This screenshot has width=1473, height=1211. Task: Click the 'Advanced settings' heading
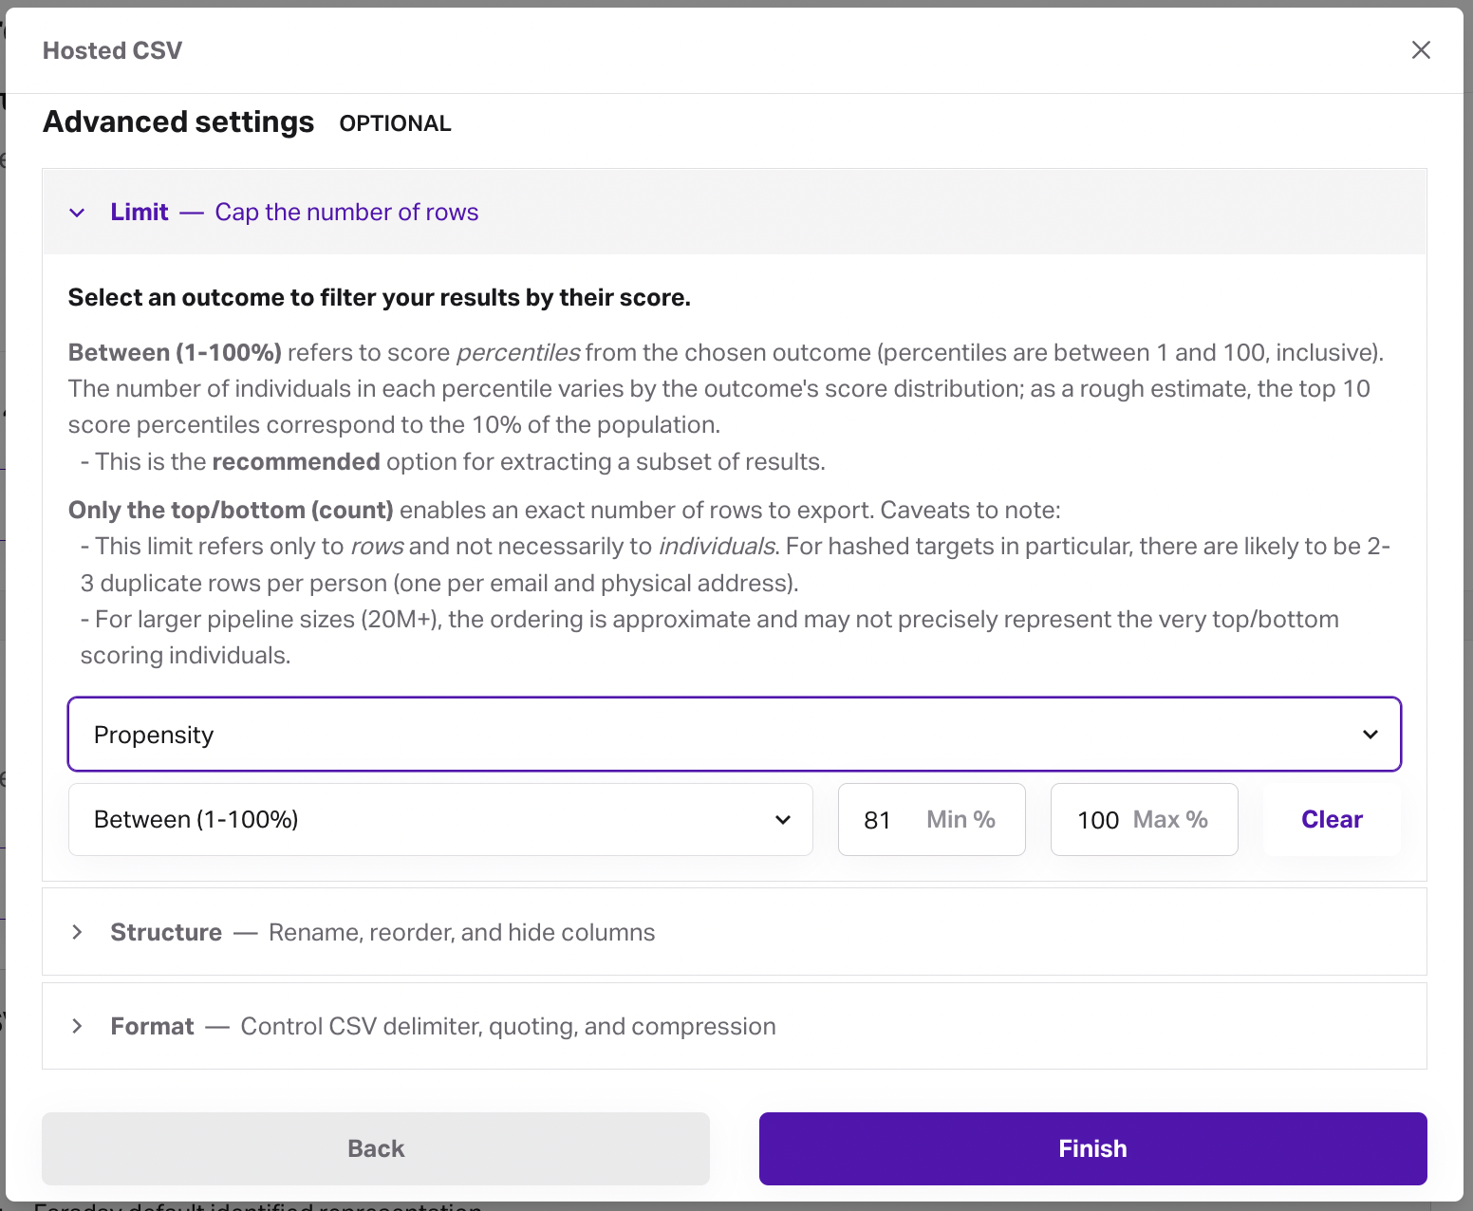tap(178, 121)
